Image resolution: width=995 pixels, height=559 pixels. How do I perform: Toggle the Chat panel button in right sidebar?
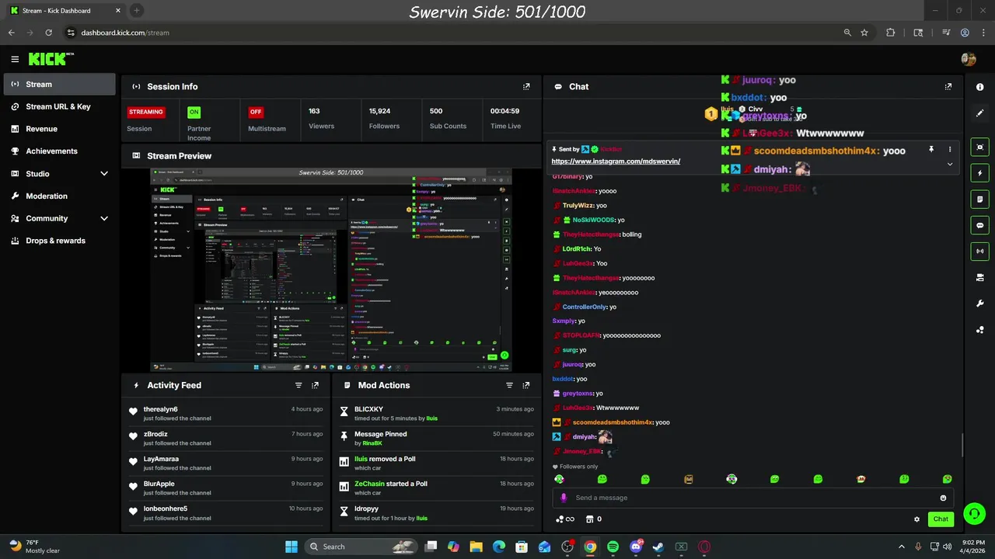(980, 225)
